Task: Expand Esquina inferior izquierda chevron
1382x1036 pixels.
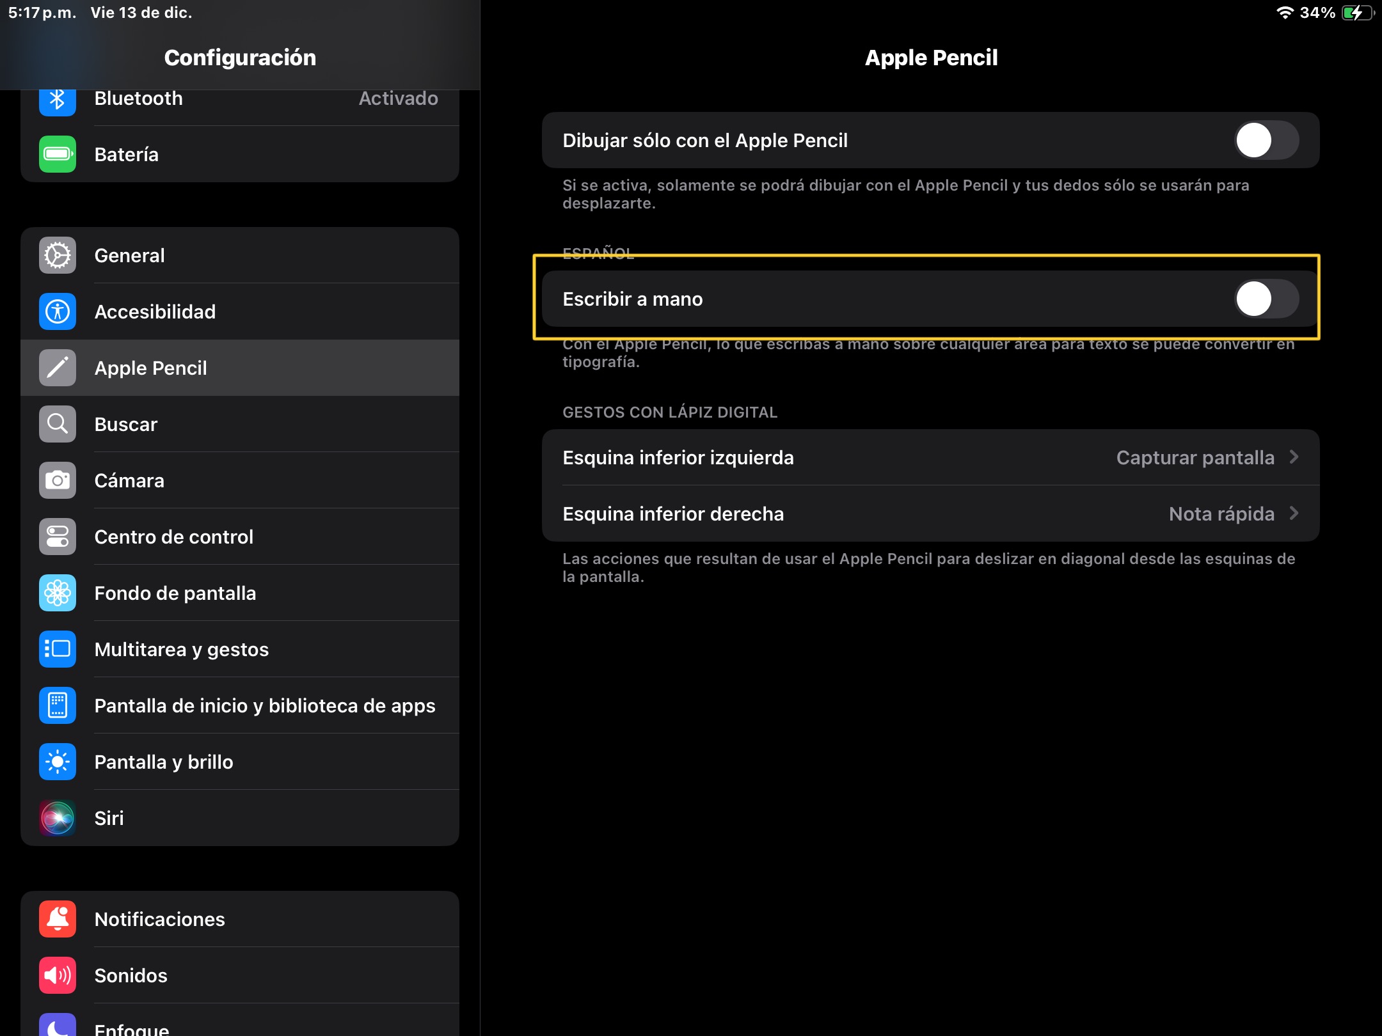Action: click(1294, 457)
